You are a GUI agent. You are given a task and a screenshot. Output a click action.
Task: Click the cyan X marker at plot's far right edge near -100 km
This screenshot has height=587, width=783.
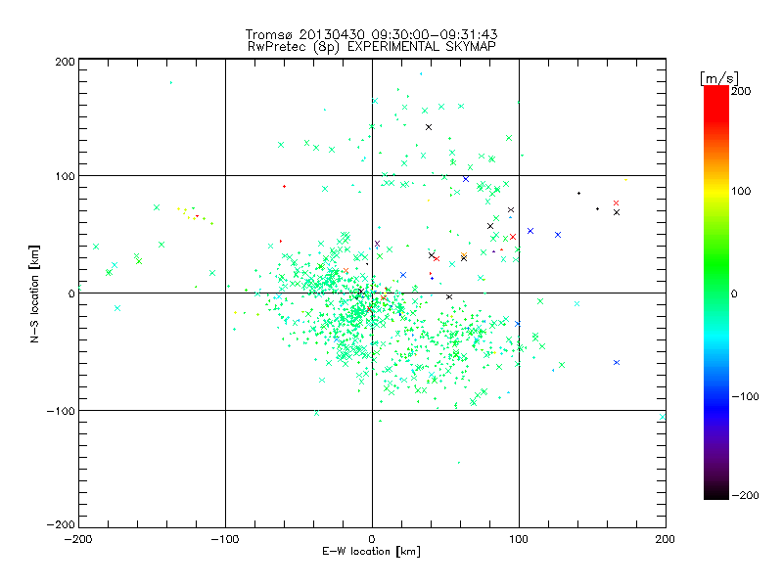point(663,417)
